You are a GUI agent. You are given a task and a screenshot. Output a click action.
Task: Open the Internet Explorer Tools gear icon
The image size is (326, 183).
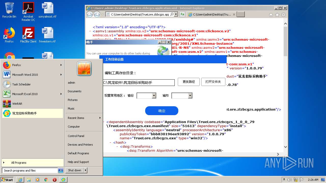tap(283, 15)
